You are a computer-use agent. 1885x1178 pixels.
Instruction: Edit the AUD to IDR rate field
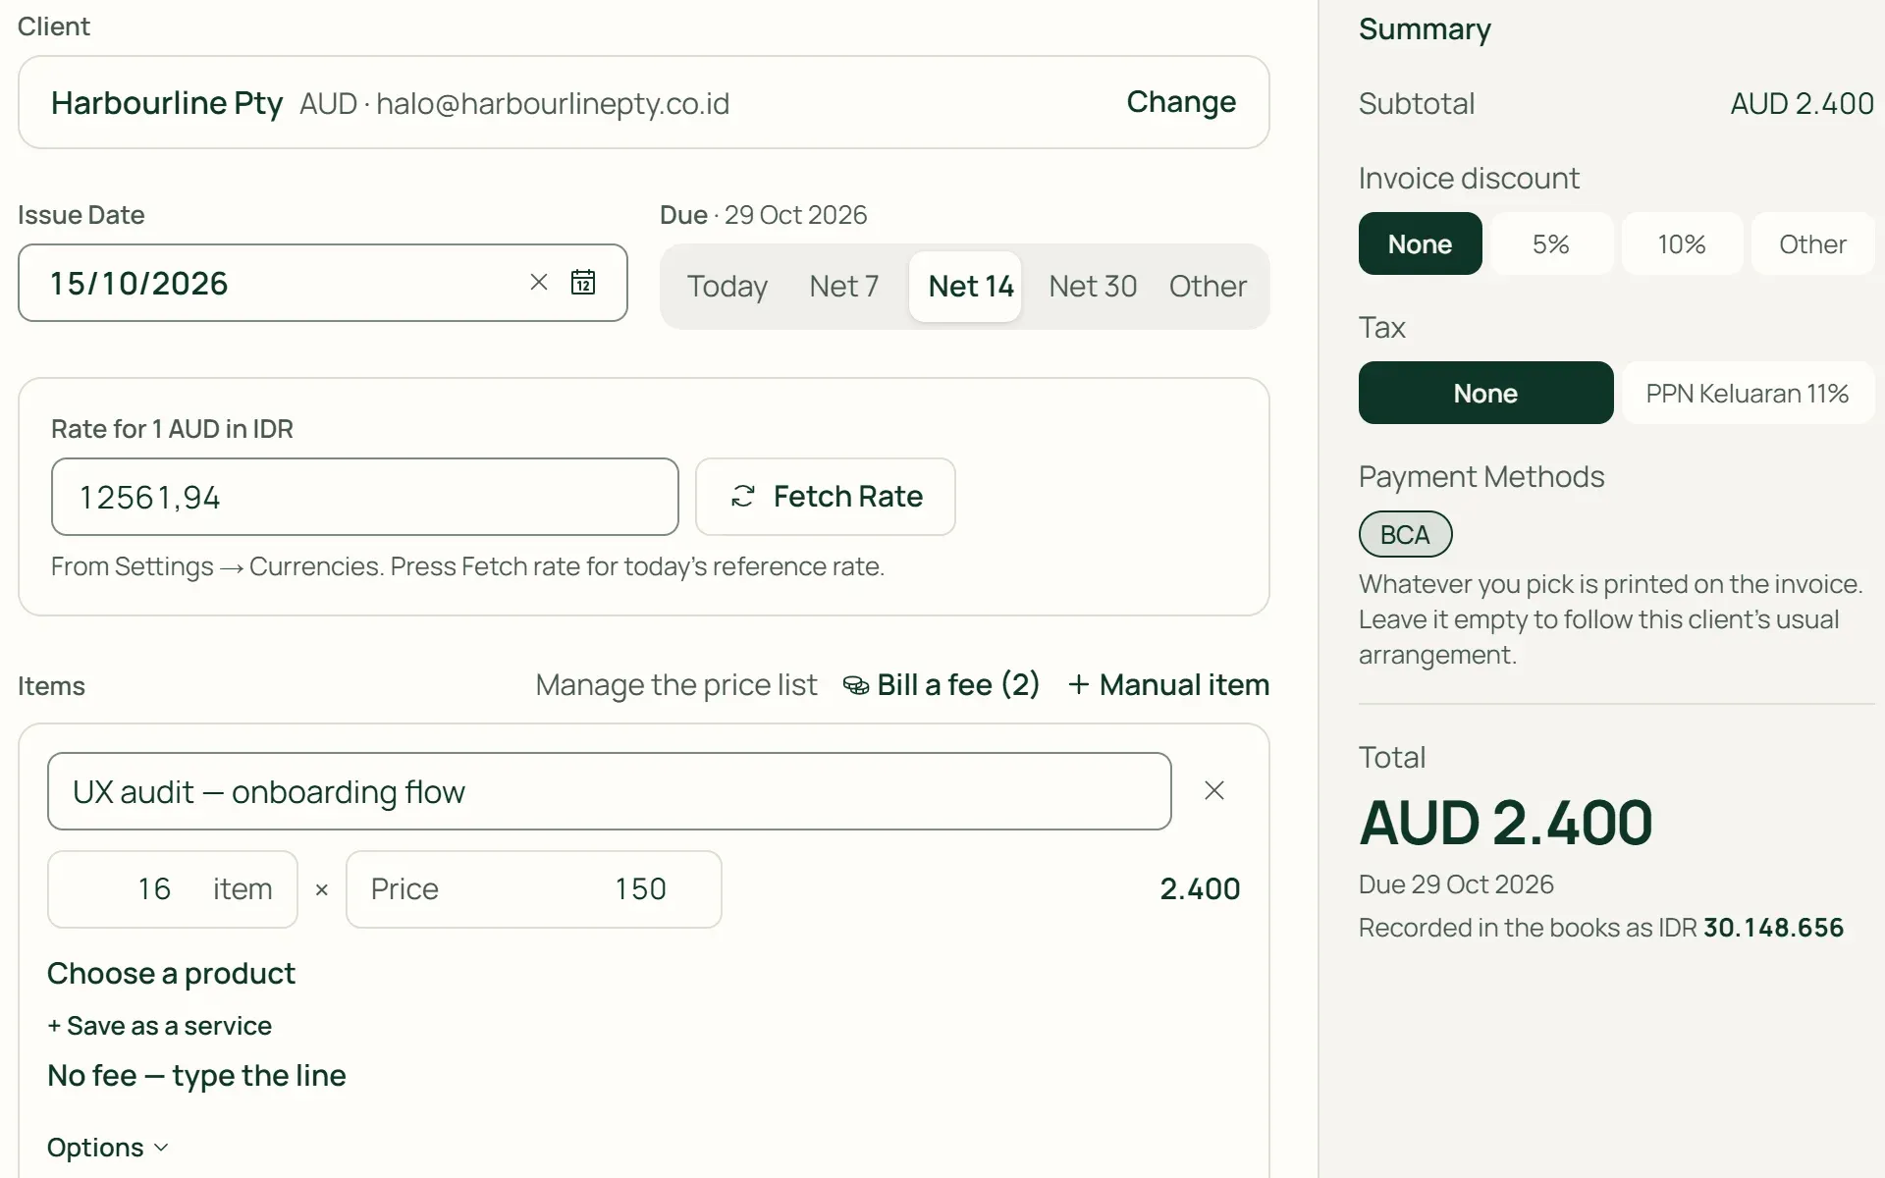pyautogui.click(x=364, y=497)
